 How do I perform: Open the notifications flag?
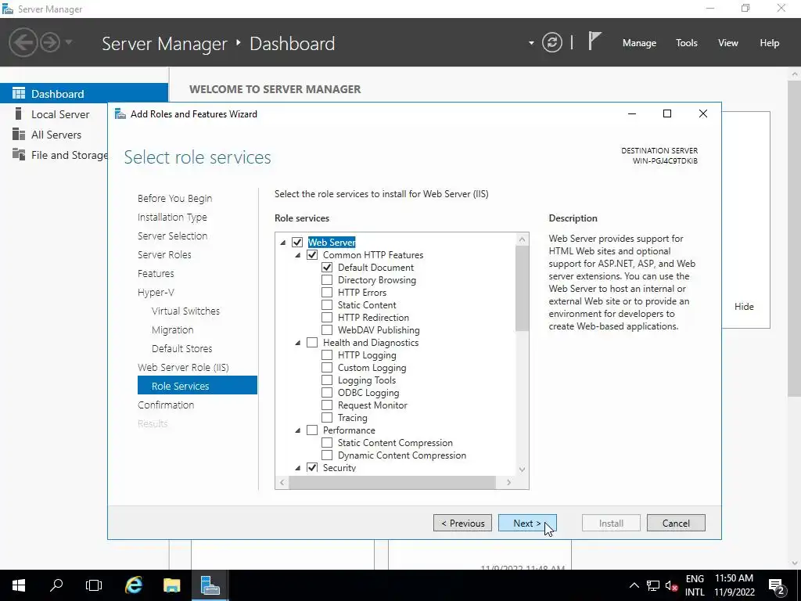click(x=594, y=41)
